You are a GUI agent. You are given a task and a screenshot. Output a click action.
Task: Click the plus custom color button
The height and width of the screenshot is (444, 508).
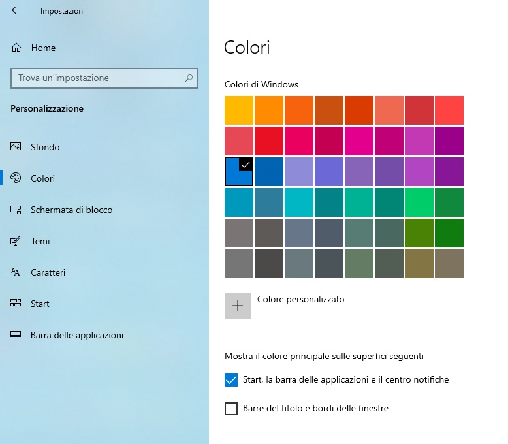pos(238,306)
